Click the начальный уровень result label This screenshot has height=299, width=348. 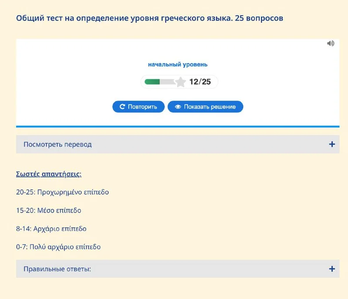178,65
